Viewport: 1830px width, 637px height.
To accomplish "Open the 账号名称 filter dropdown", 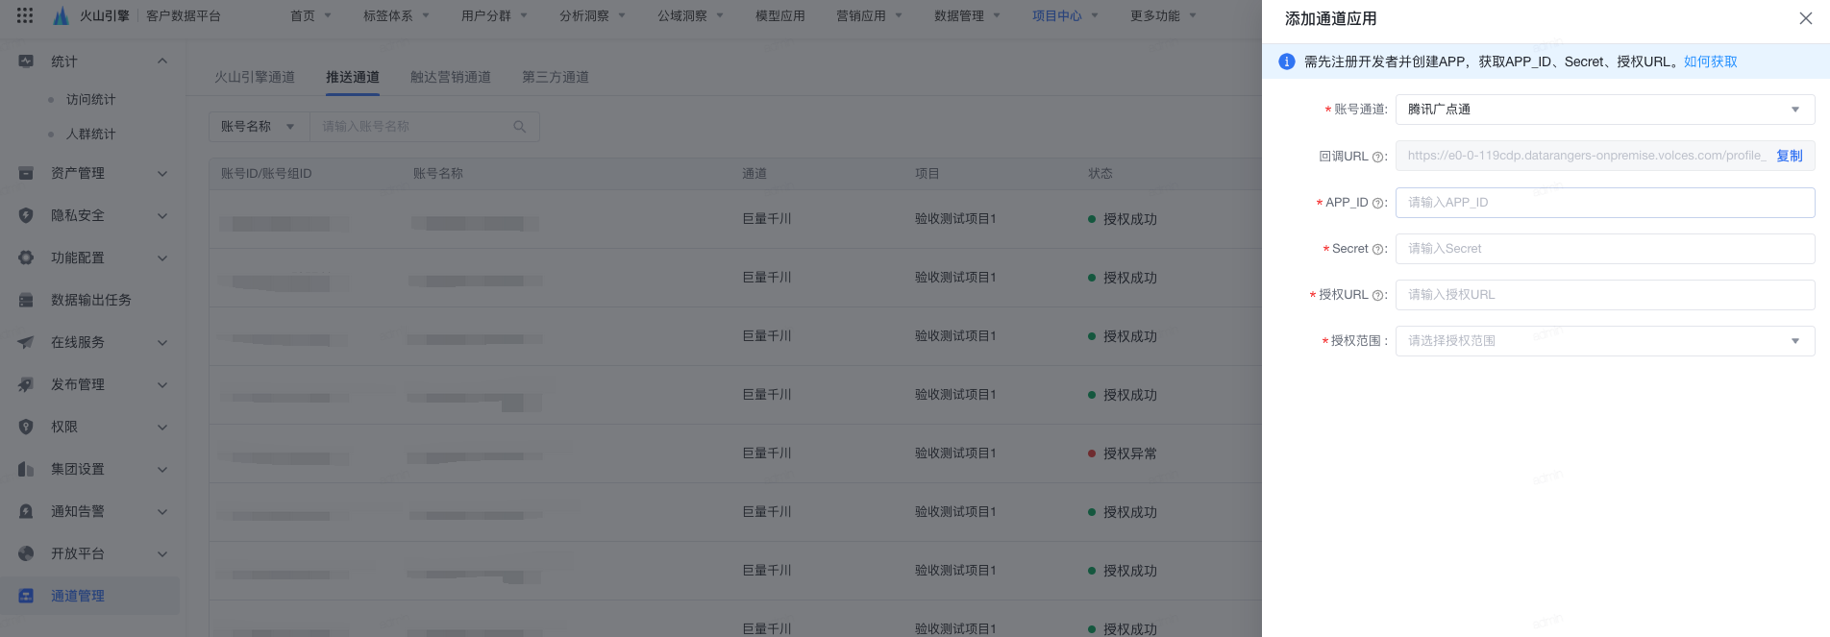I will click(x=259, y=127).
